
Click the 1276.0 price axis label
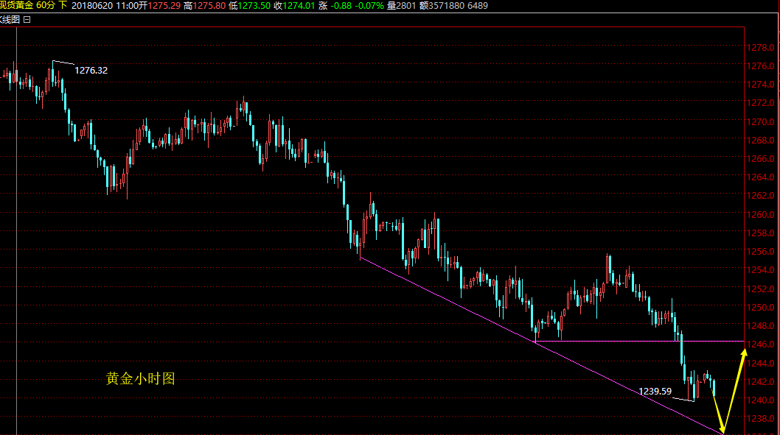click(761, 66)
